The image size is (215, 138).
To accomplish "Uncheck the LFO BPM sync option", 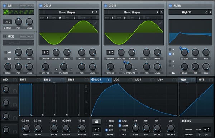I will point(120,121).
